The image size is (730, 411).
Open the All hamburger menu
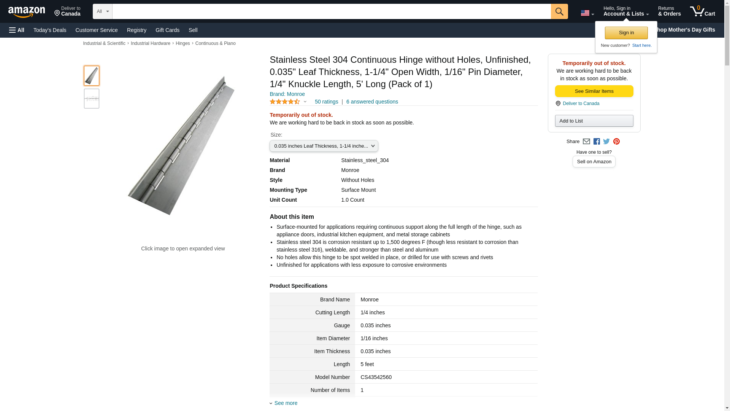point(17,30)
